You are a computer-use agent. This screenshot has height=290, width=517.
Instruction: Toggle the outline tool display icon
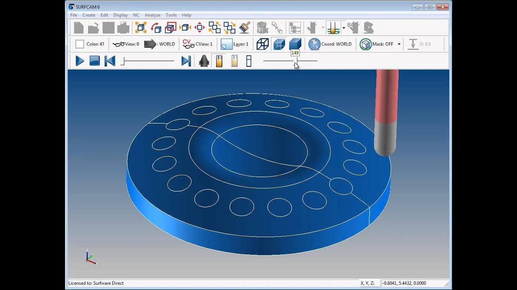click(249, 61)
